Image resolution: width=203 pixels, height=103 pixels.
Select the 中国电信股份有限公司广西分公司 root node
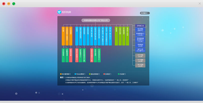96,20
